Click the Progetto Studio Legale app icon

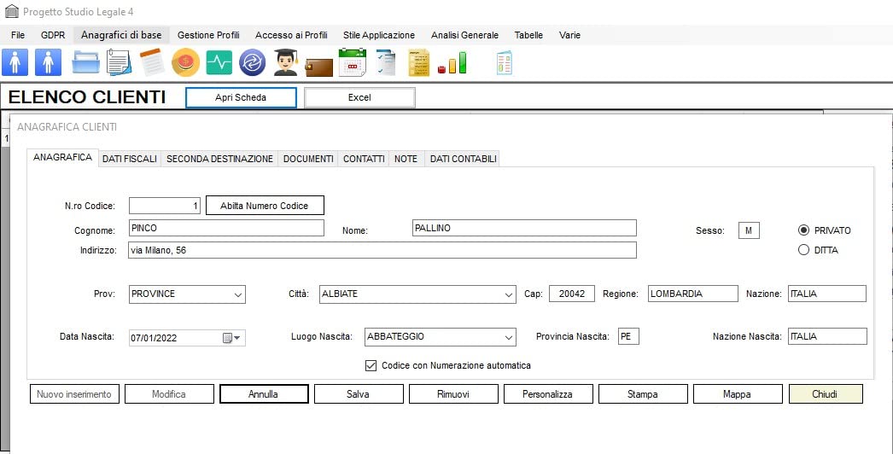point(11,11)
